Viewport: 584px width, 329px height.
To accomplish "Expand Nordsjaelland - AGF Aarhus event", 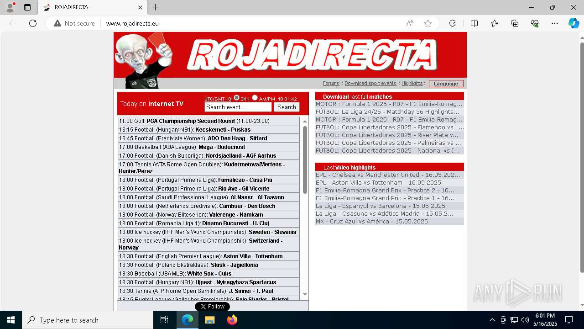I will click(209, 156).
